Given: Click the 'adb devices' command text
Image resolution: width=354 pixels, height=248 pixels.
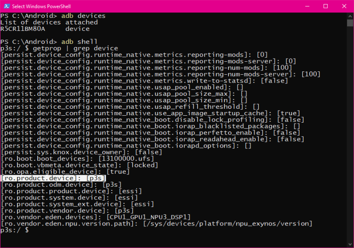Looking at the screenshot, I should [x=83, y=16].
